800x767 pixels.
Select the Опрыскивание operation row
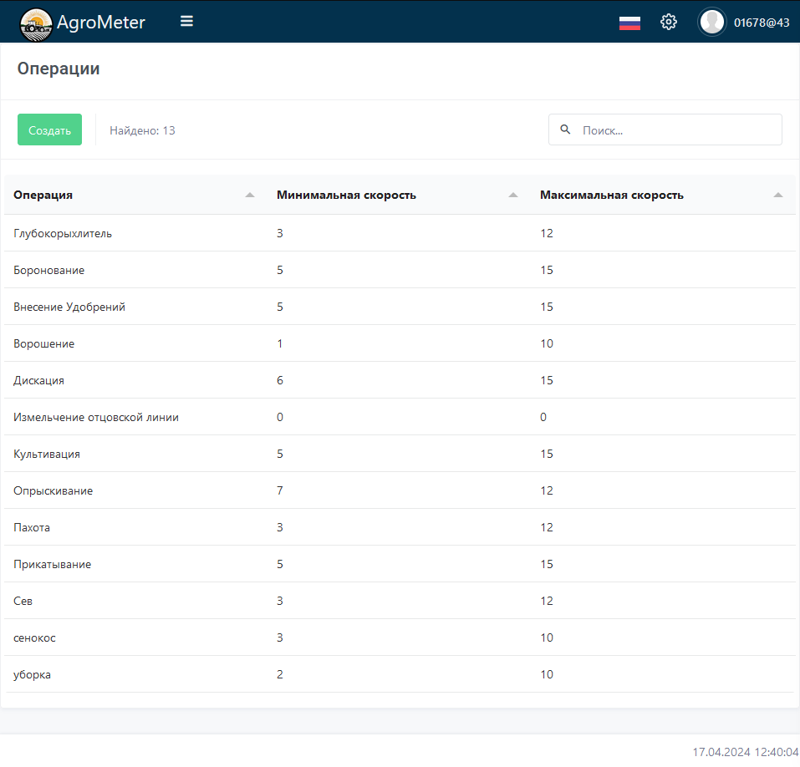[54, 490]
